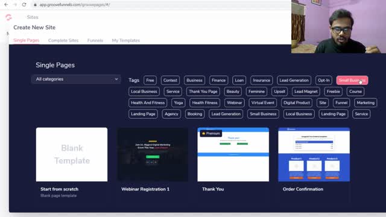Screen dimensions: 386x217
Task: Filter by the Free tag
Action: pos(150,80)
